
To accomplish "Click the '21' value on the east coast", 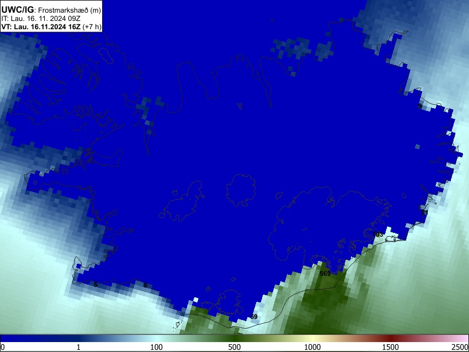I will (425, 212).
